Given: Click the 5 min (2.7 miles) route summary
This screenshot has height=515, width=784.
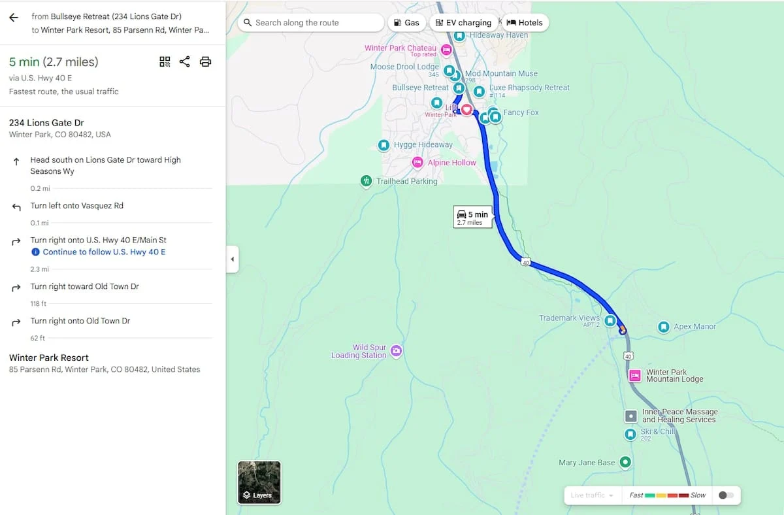Looking at the screenshot, I should click(x=54, y=62).
